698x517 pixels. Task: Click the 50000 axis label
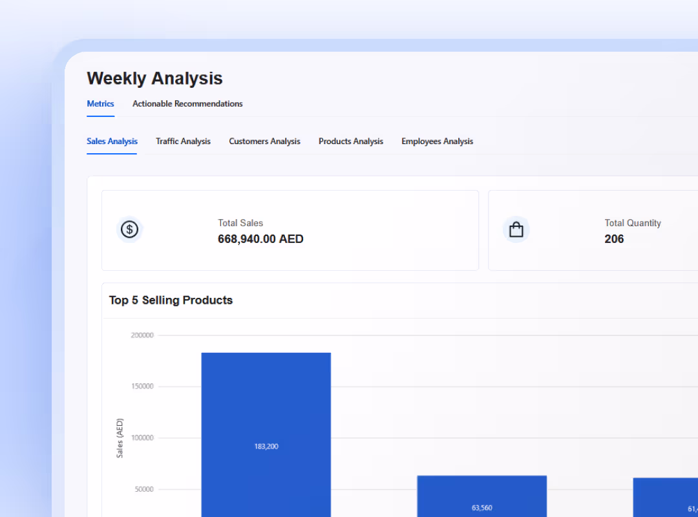click(x=143, y=489)
